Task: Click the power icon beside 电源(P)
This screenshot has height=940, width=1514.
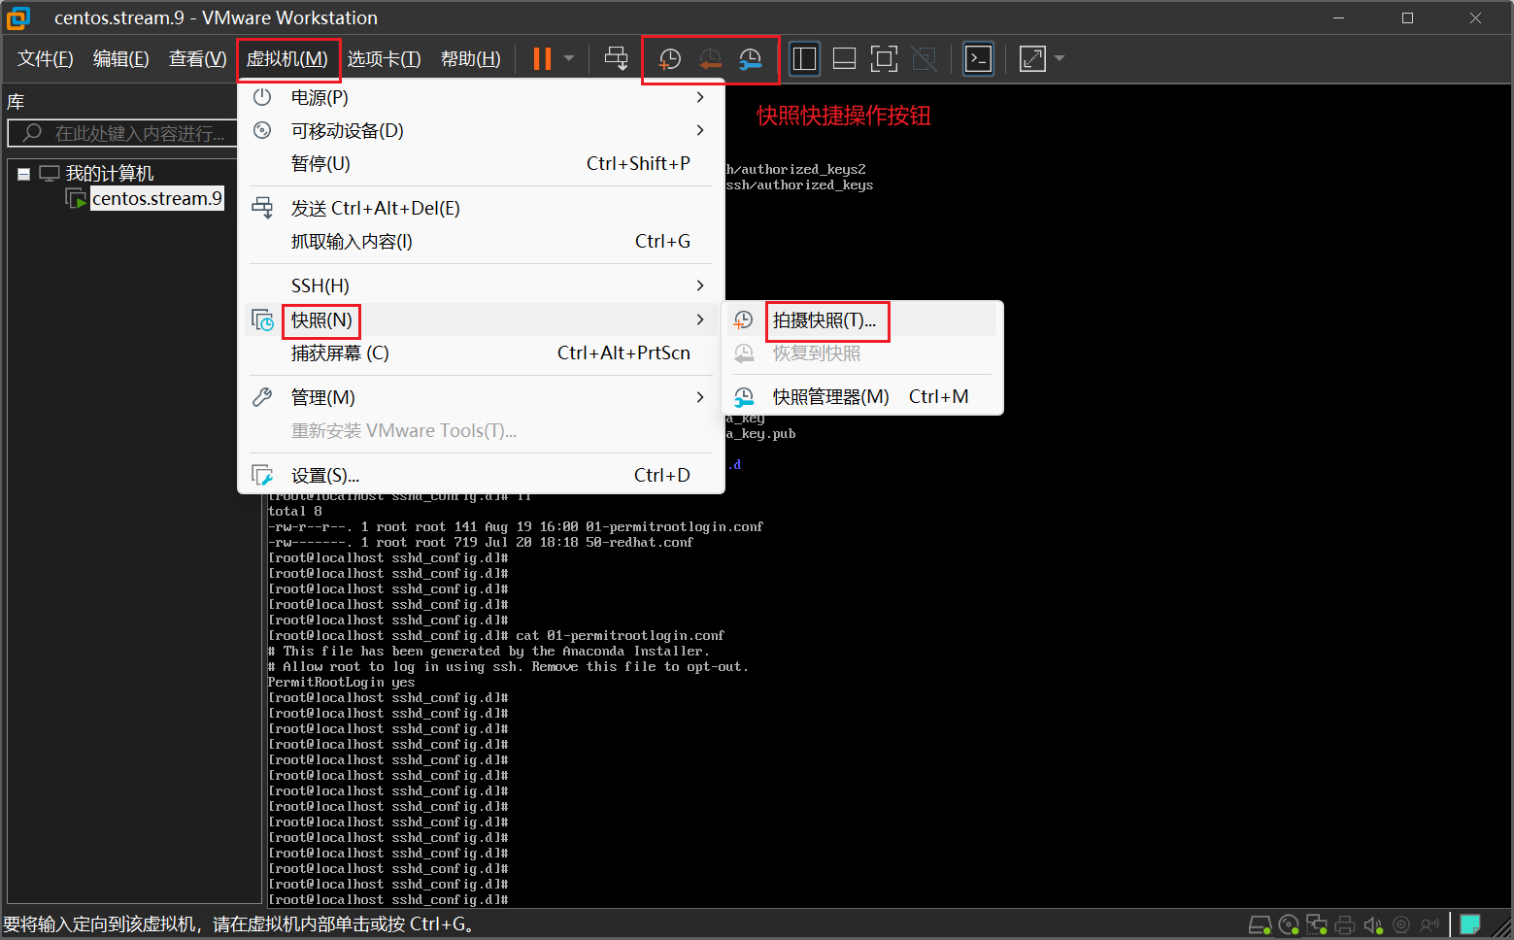Action: click(x=262, y=97)
